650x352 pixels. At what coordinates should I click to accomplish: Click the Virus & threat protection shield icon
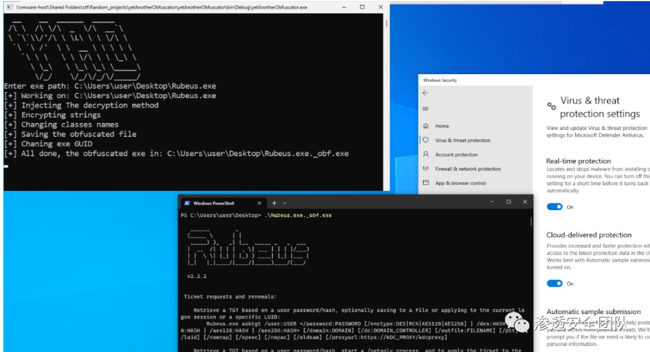coord(426,140)
